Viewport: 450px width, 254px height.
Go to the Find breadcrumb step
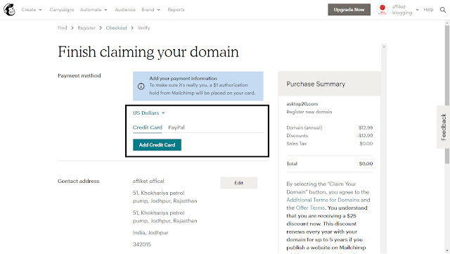[x=63, y=28]
